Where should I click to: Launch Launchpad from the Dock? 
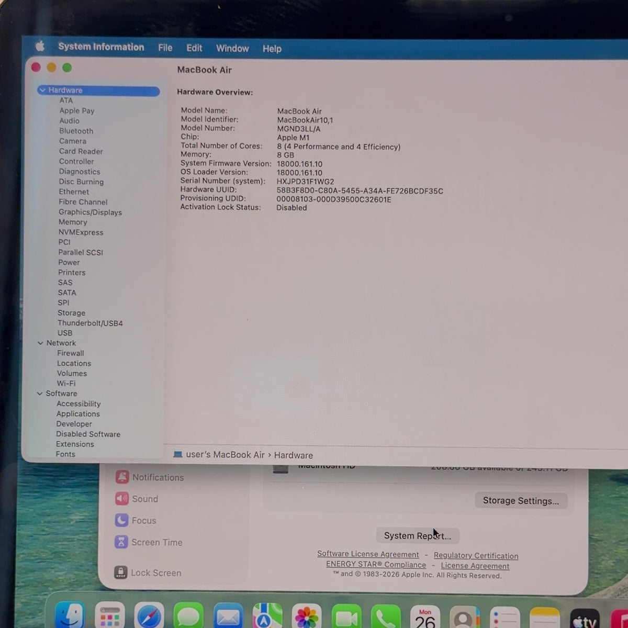tap(110, 615)
